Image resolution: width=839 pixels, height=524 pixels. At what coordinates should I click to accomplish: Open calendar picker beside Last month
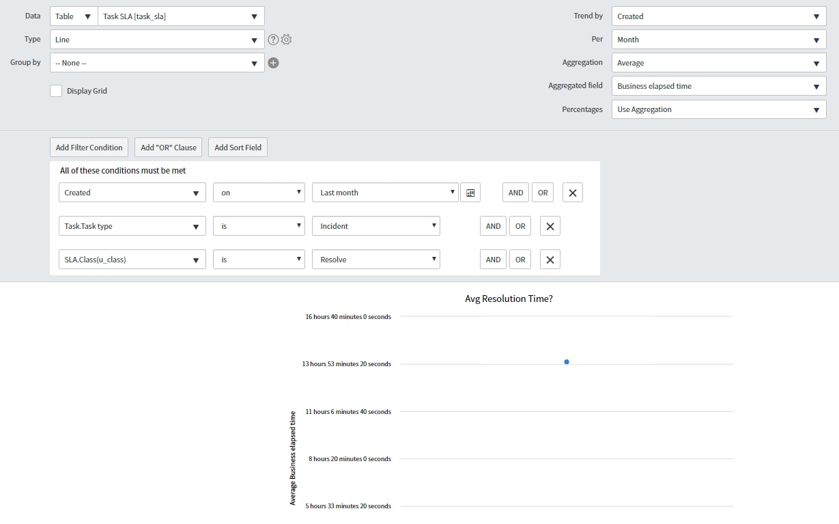(470, 193)
